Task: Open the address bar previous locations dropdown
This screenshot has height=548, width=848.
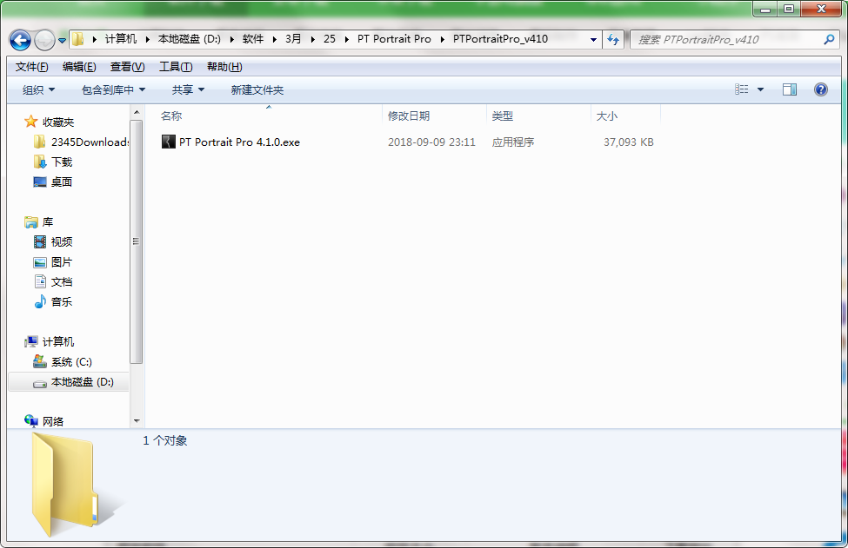Action: (593, 40)
